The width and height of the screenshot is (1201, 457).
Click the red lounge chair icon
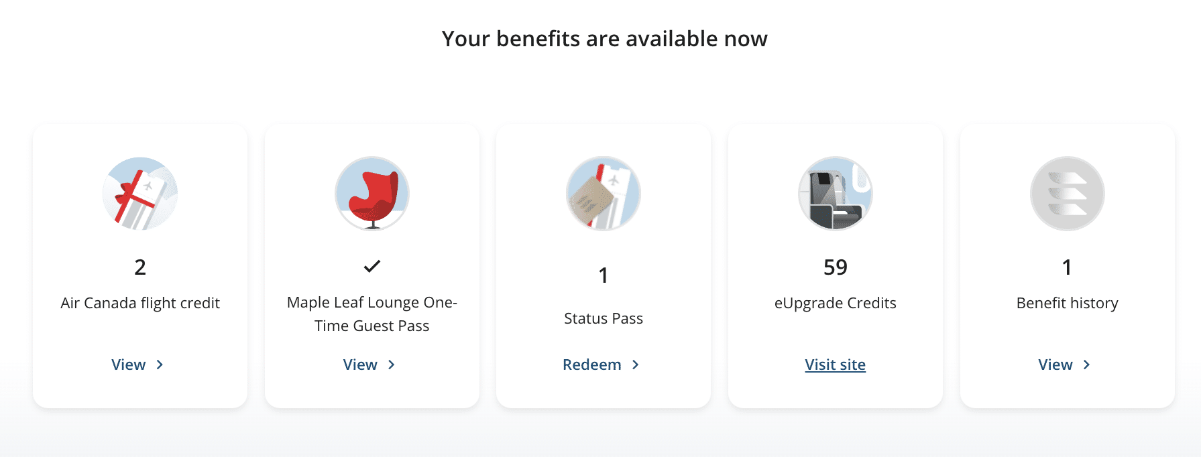pyautogui.click(x=372, y=194)
